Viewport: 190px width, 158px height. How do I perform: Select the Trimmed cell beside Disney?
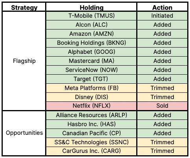pyautogui.click(x=162, y=97)
